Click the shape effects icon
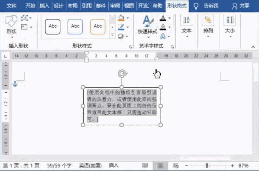 point(121,36)
